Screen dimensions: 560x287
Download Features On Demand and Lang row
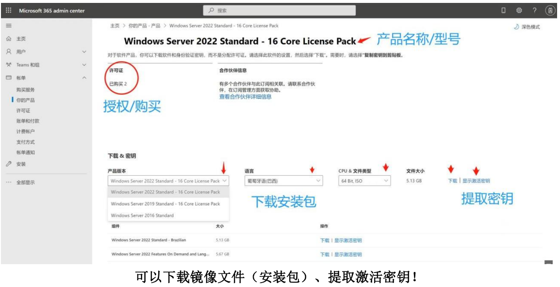click(325, 254)
